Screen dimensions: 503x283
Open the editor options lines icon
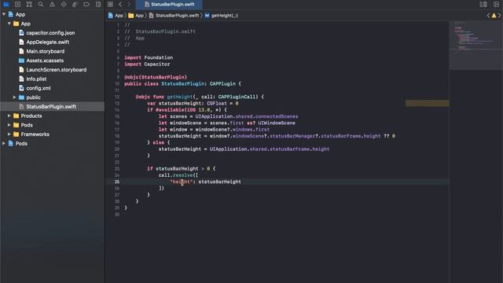(x=483, y=4)
